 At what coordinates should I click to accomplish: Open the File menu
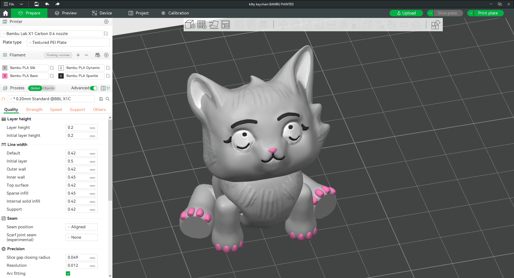click(x=9, y=4)
